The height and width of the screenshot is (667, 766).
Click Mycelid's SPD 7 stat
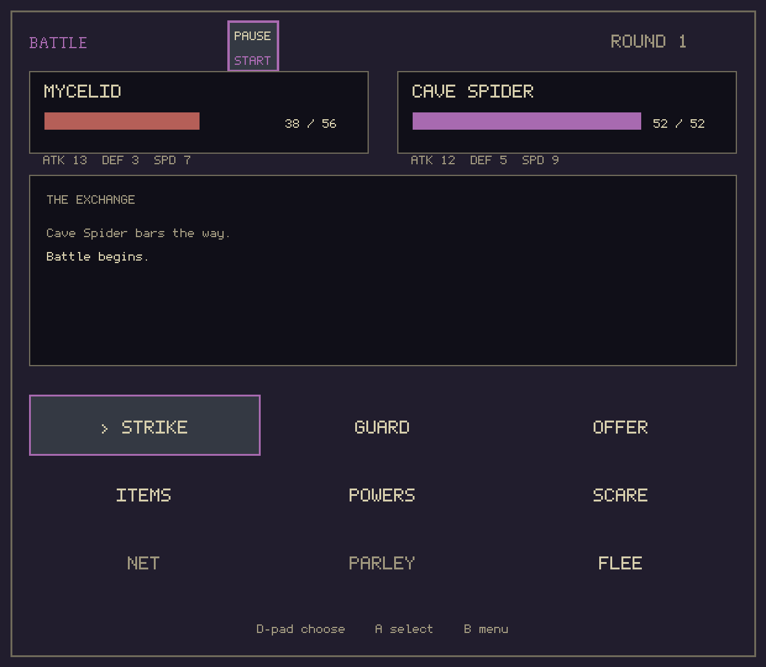[172, 160]
